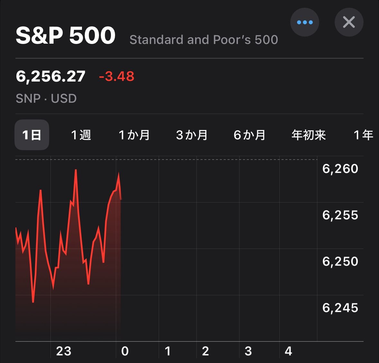Select the 1日 range tab
This screenshot has width=379, height=363.
(x=32, y=135)
